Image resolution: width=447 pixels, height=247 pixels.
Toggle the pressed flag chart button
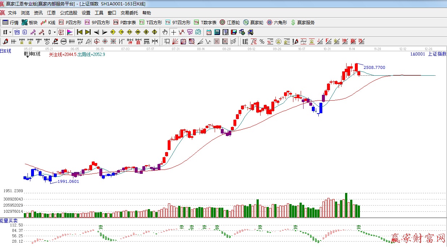point(70,32)
